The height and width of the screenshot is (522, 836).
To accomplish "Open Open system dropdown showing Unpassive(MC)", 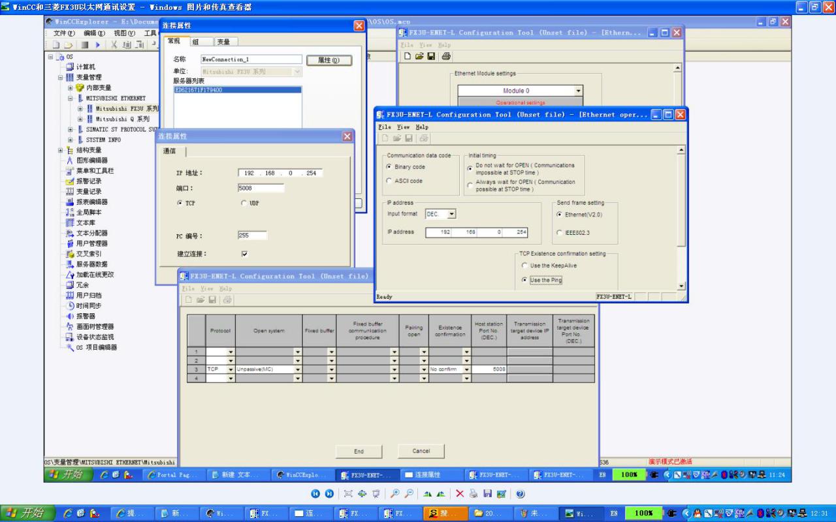I will click(x=298, y=369).
